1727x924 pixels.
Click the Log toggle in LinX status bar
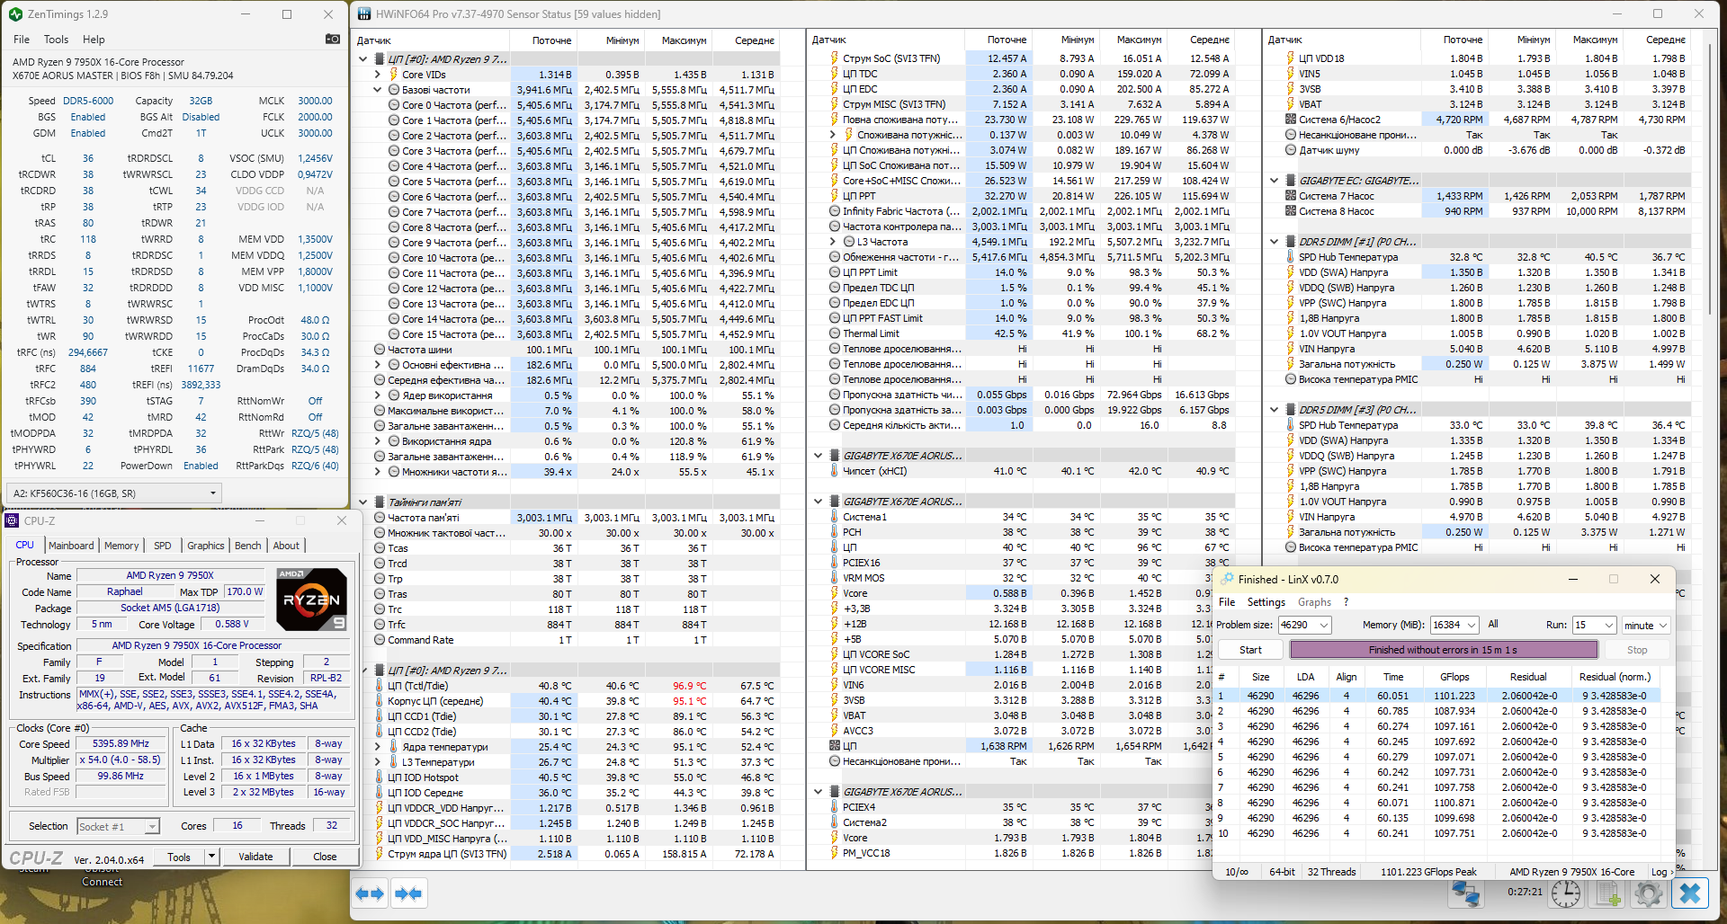click(1660, 872)
